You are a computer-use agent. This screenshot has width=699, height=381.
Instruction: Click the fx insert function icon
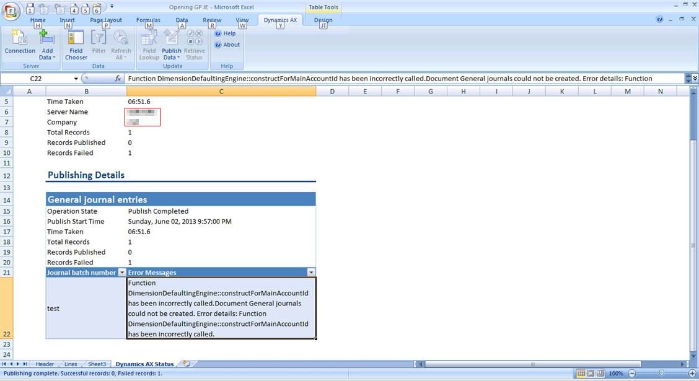[x=118, y=79]
